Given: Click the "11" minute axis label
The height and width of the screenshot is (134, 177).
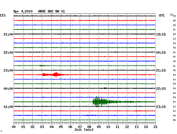Looking at the screenshot, I should (x=117, y=127).
